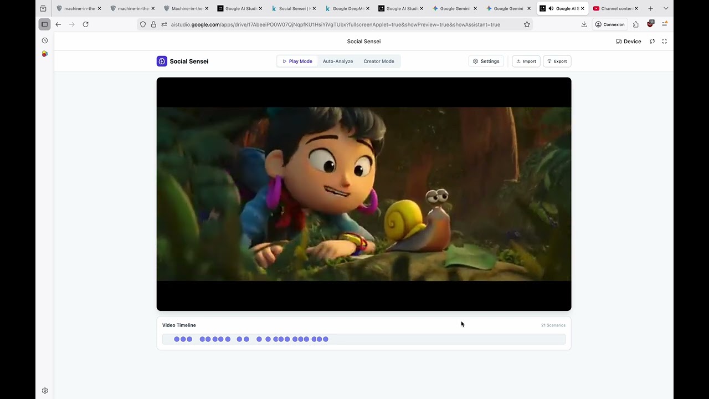Click the Import button

click(x=526, y=62)
